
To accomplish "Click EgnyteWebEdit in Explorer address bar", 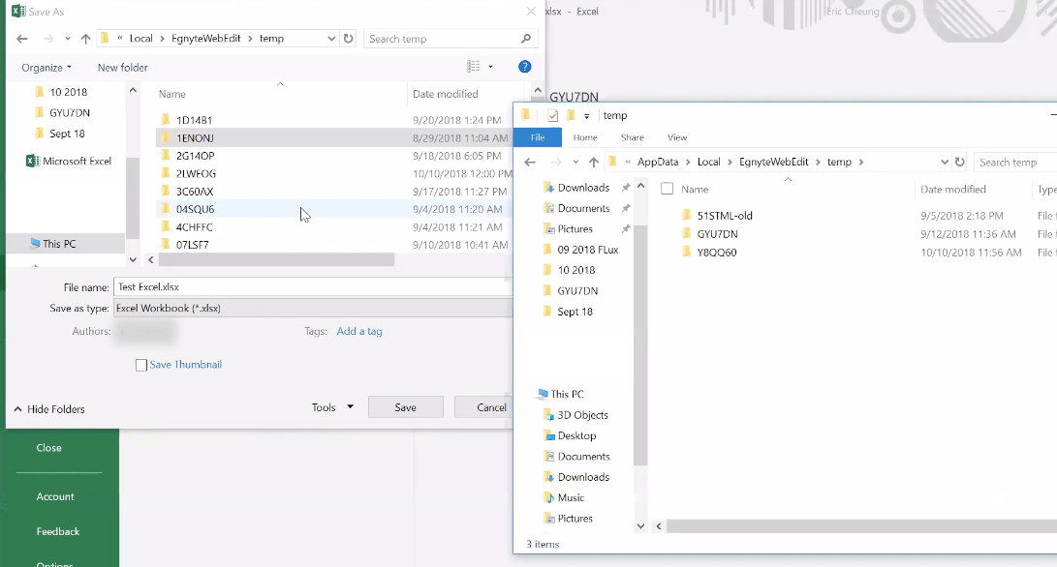I will [773, 162].
